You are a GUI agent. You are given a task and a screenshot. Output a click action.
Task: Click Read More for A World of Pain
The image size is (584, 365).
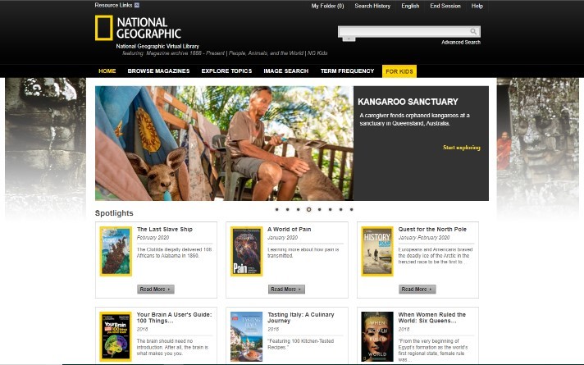(x=286, y=289)
